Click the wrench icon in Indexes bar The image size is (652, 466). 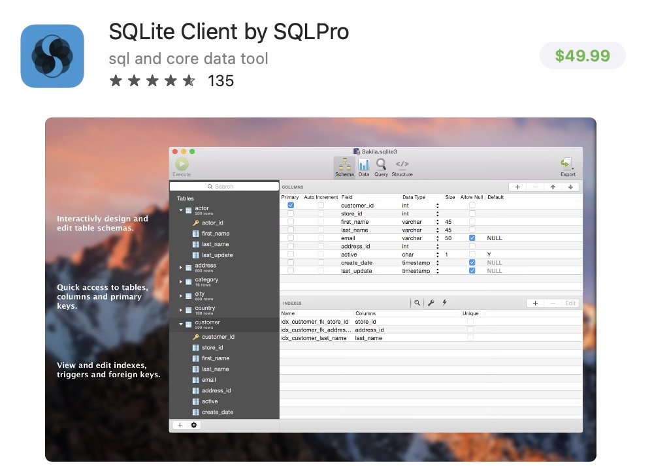tap(431, 303)
